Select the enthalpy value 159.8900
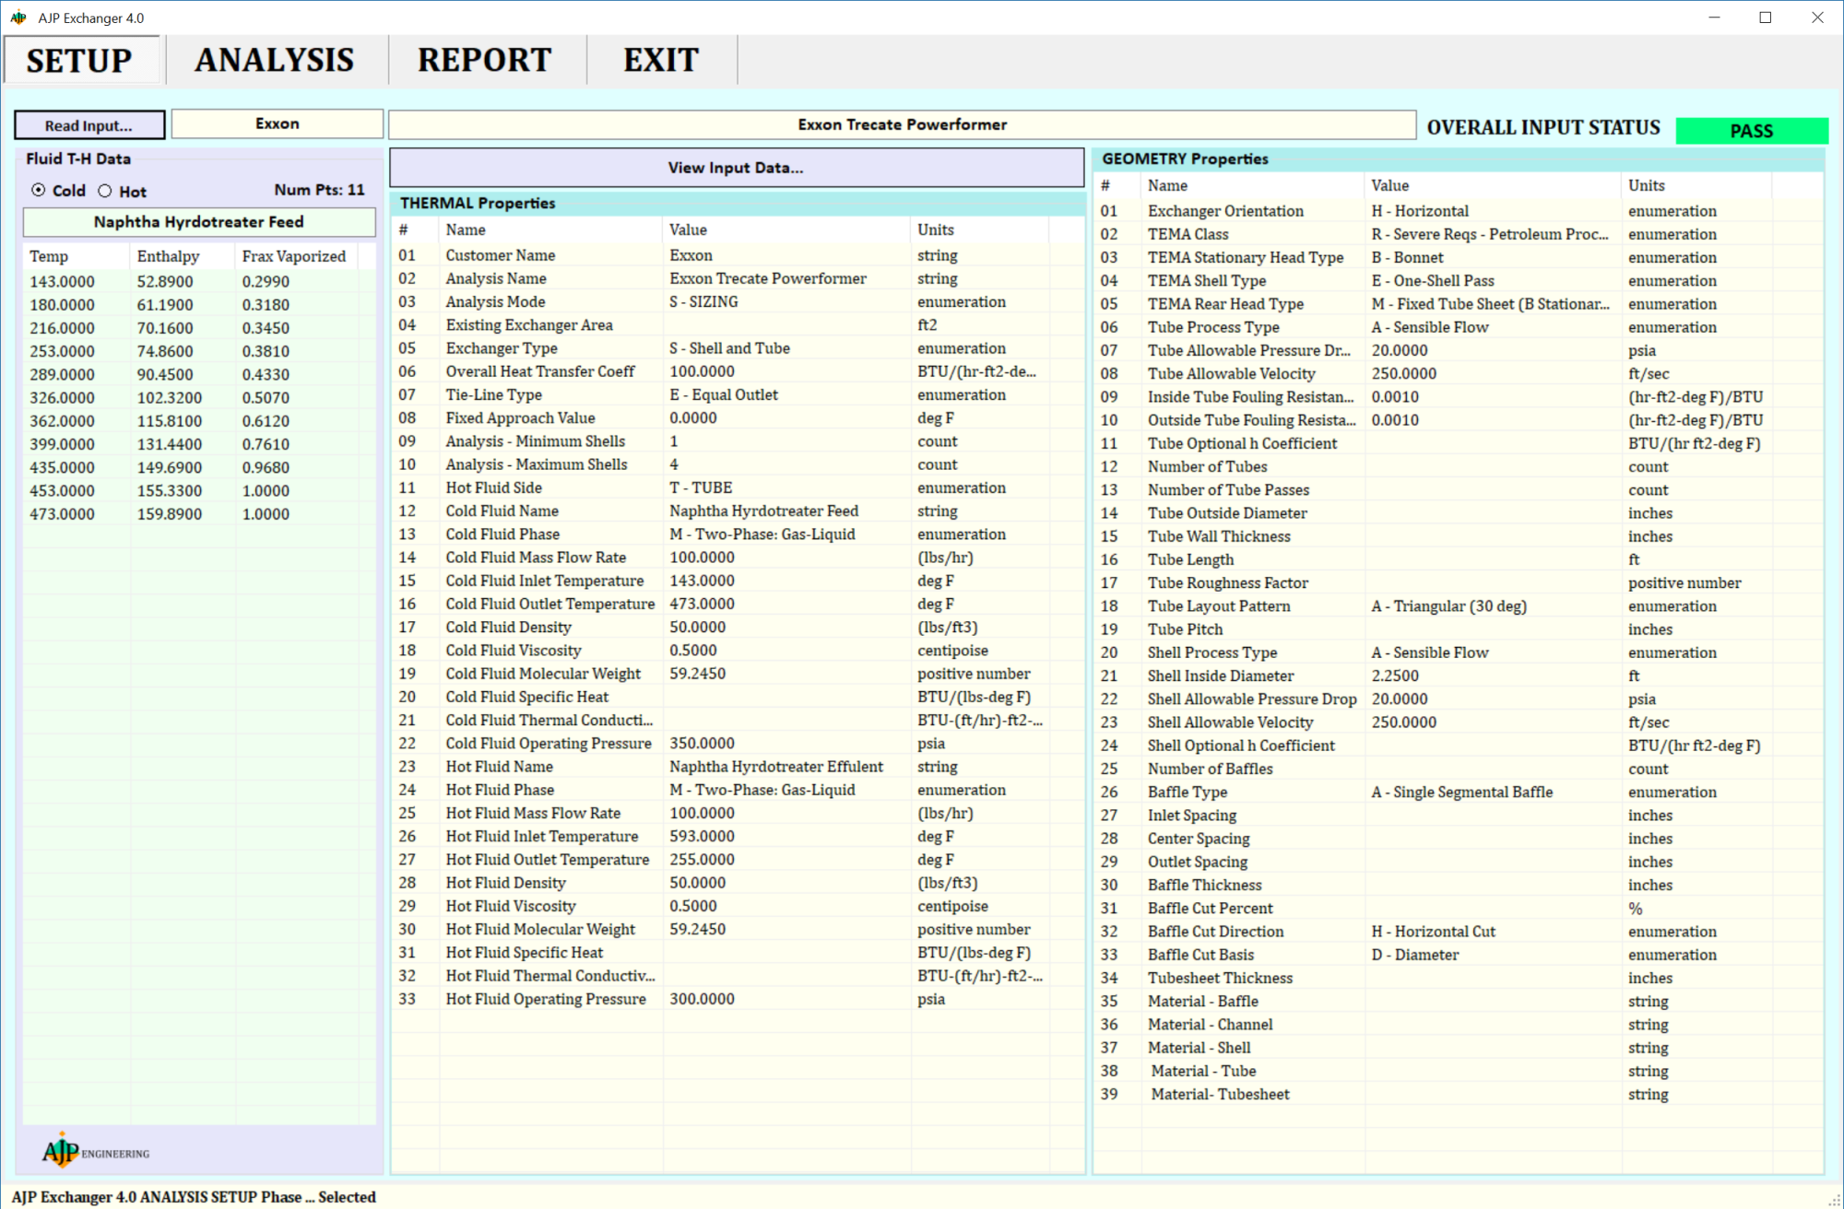This screenshot has width=1844, height=1209. (x=170, y=514)
